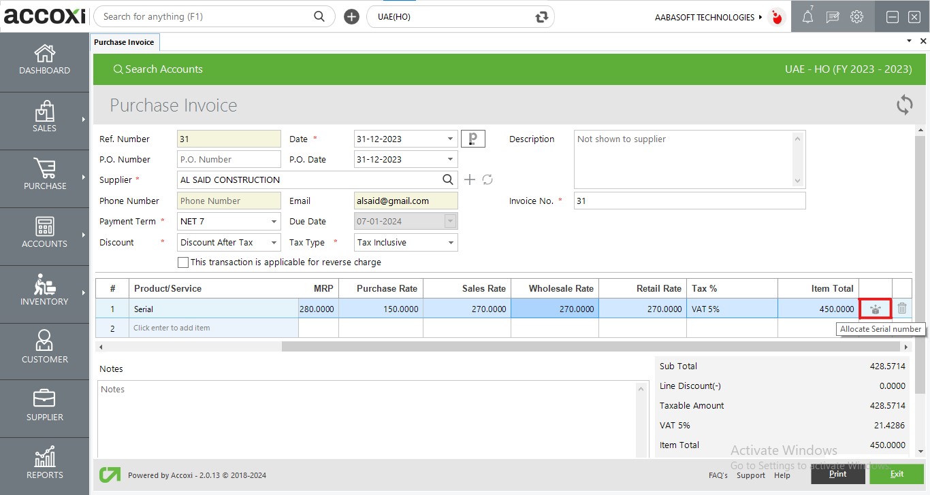Add new supplier with plus icon
Image resolution: width=930 pixels, height=495 pixels.
click(x=469, y=180)
